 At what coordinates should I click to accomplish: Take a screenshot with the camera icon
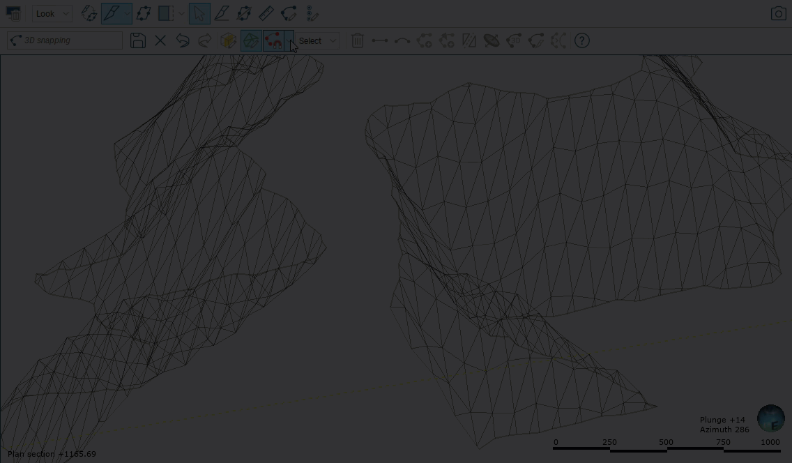tap(778, 14)
